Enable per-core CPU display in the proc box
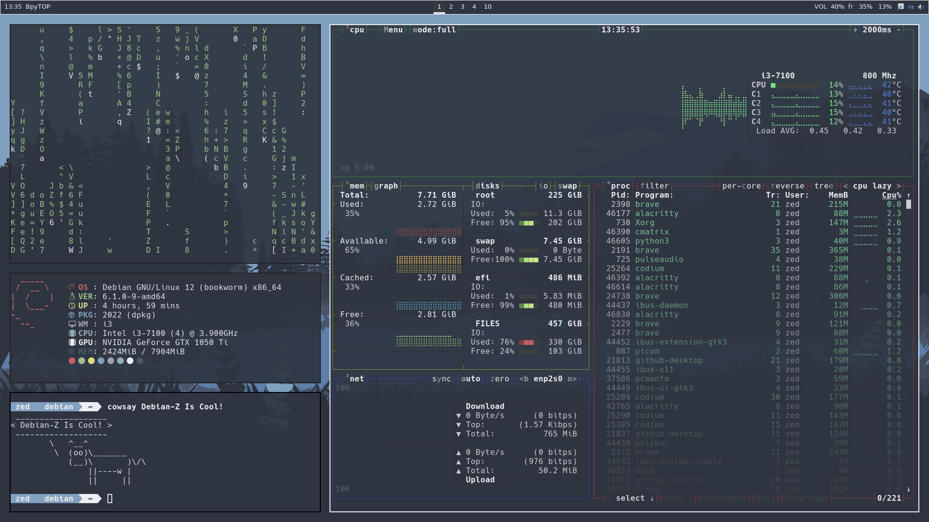This screenshot has height=522, width=929. click(x=742, y=186)
